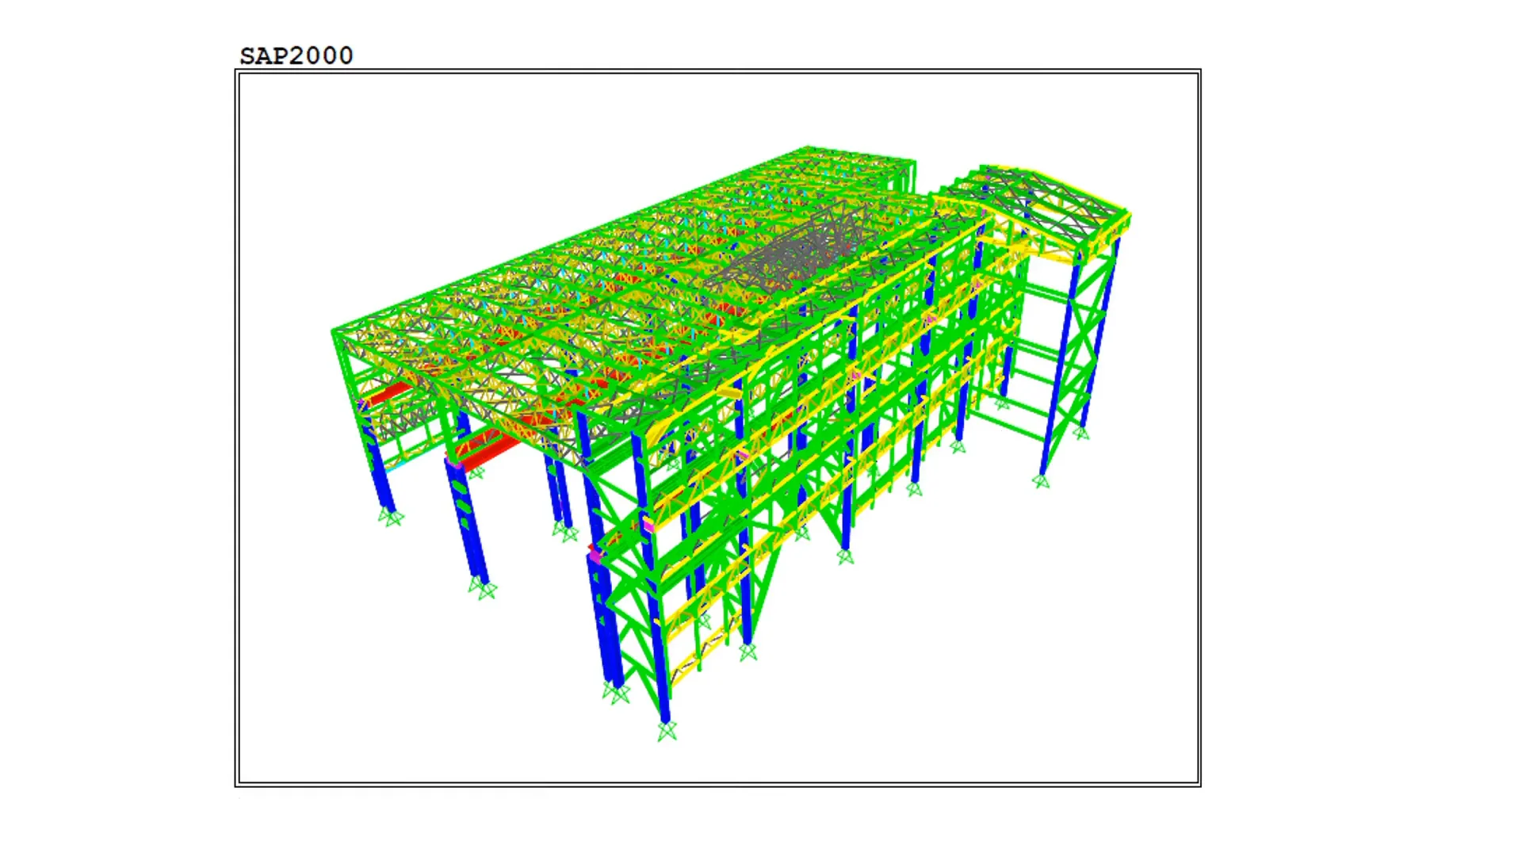Click the SAP2000 title text

[296, 56]
